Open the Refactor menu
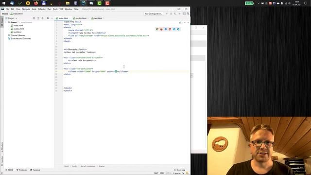 coord(42,9)
